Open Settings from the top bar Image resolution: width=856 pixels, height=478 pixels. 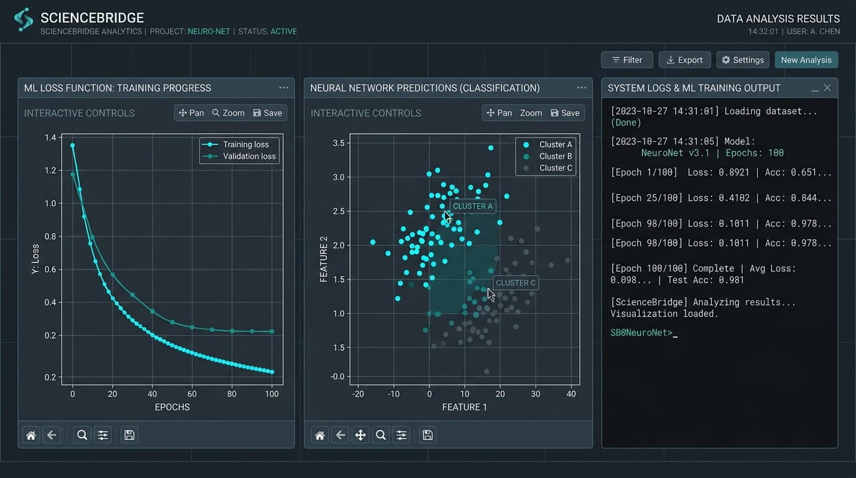(x=743, y=60)
